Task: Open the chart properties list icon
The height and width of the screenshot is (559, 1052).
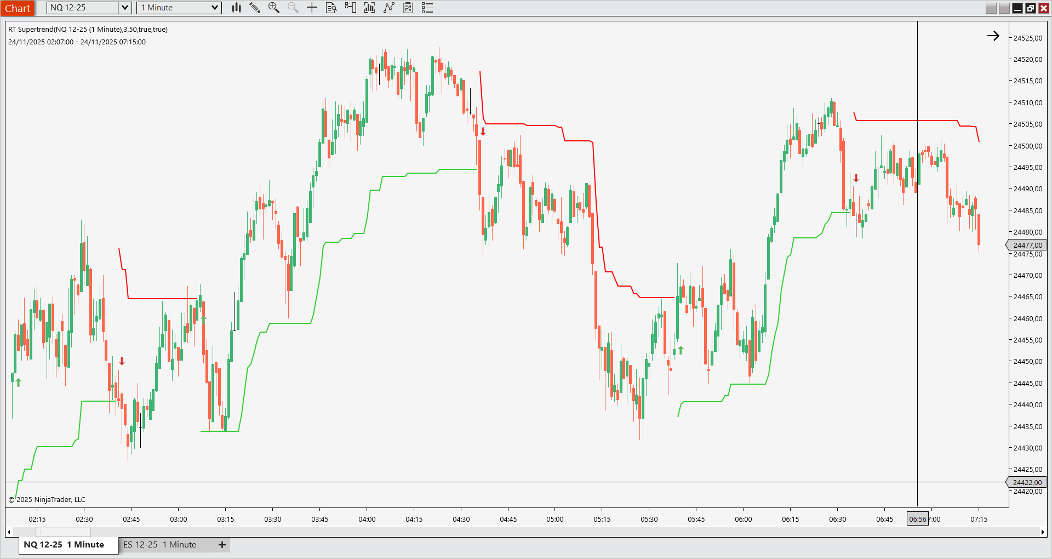Action: pos(427,8)
